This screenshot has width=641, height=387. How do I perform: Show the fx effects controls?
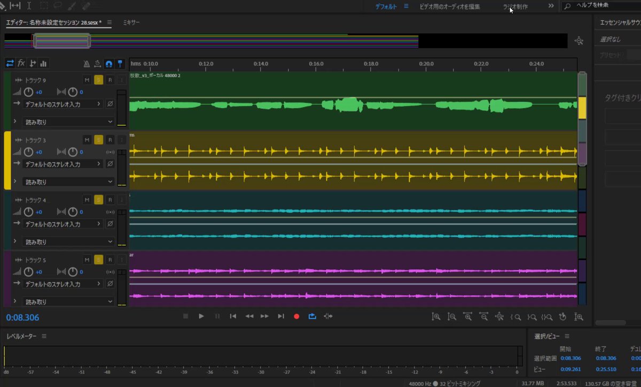pyautogui.click(x=21, y=63)
